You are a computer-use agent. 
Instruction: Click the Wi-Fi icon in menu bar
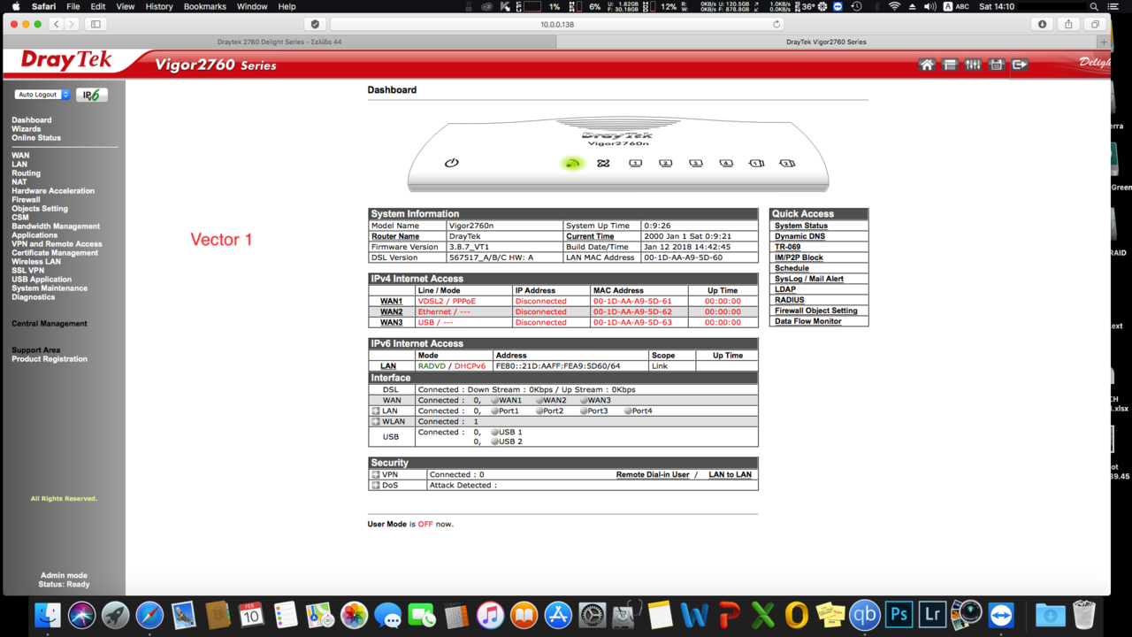pos(894,6)
